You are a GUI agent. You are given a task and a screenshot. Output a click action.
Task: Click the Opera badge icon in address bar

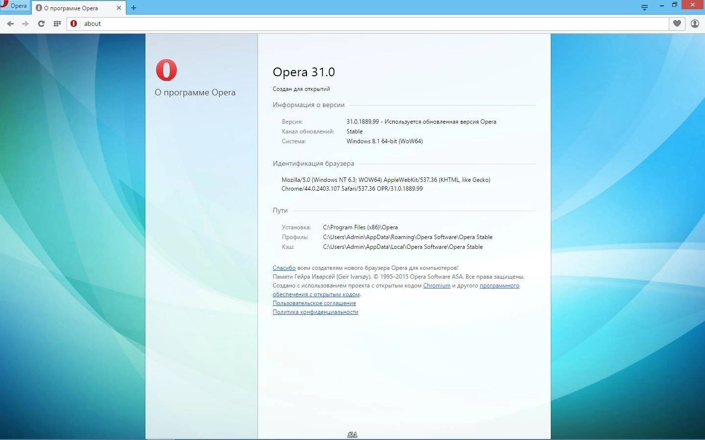click(74, 23)
